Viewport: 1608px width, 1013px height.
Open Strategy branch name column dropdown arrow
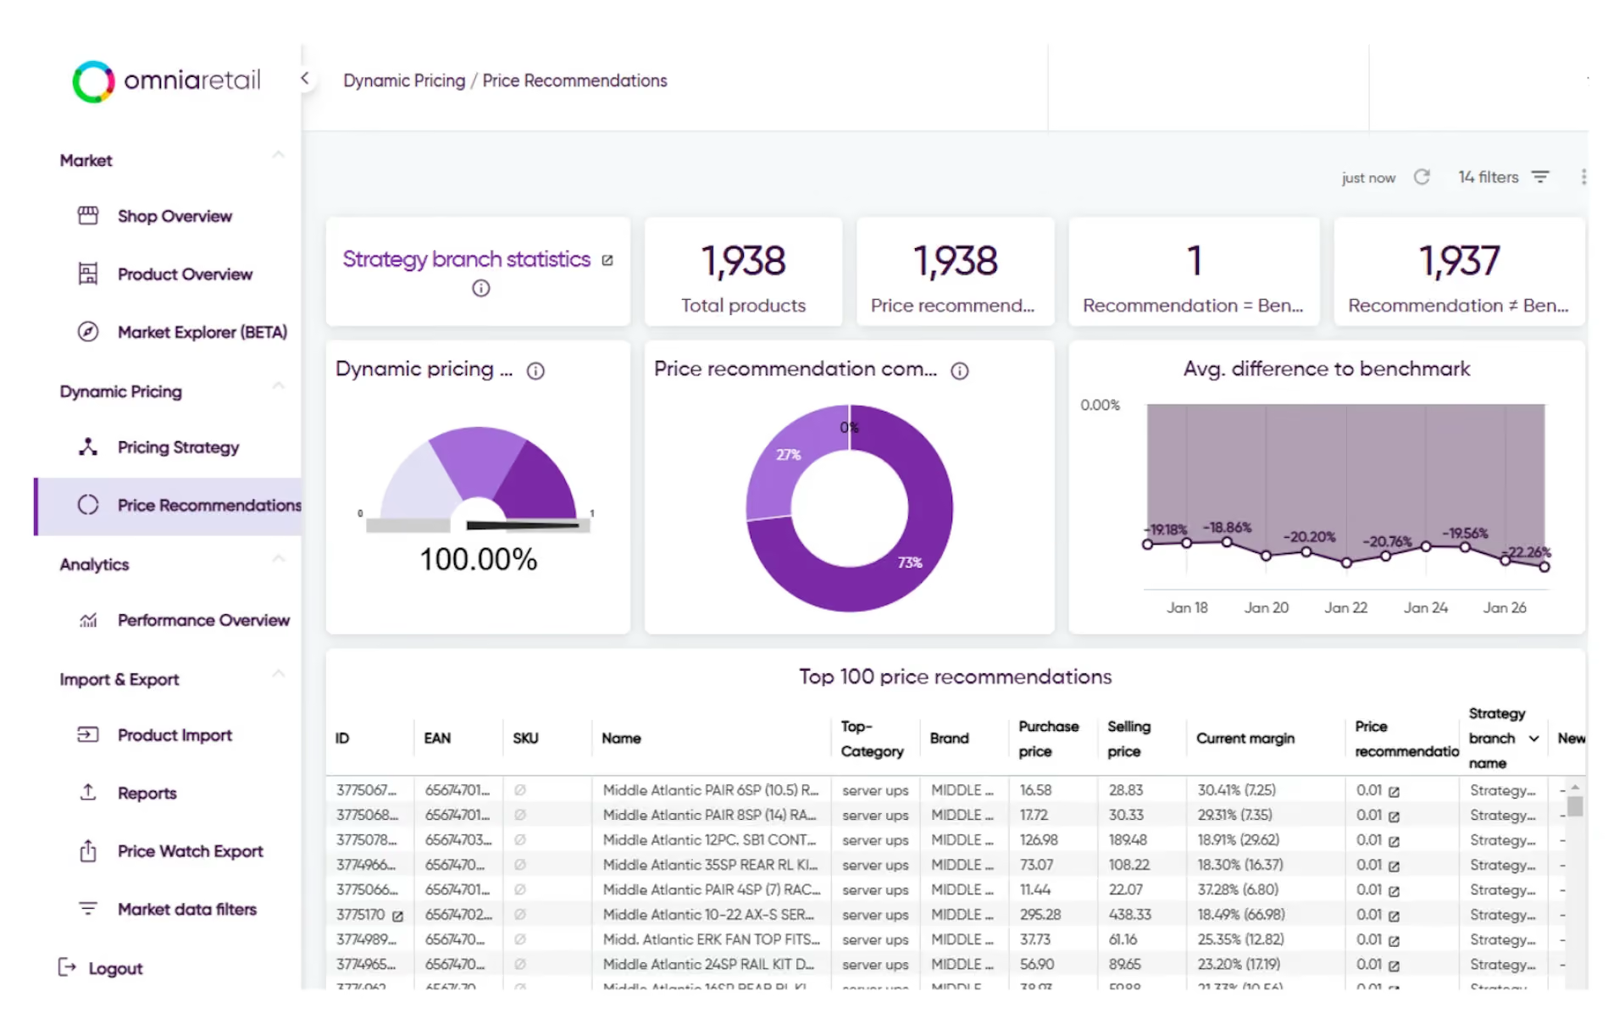(1533, 739)
